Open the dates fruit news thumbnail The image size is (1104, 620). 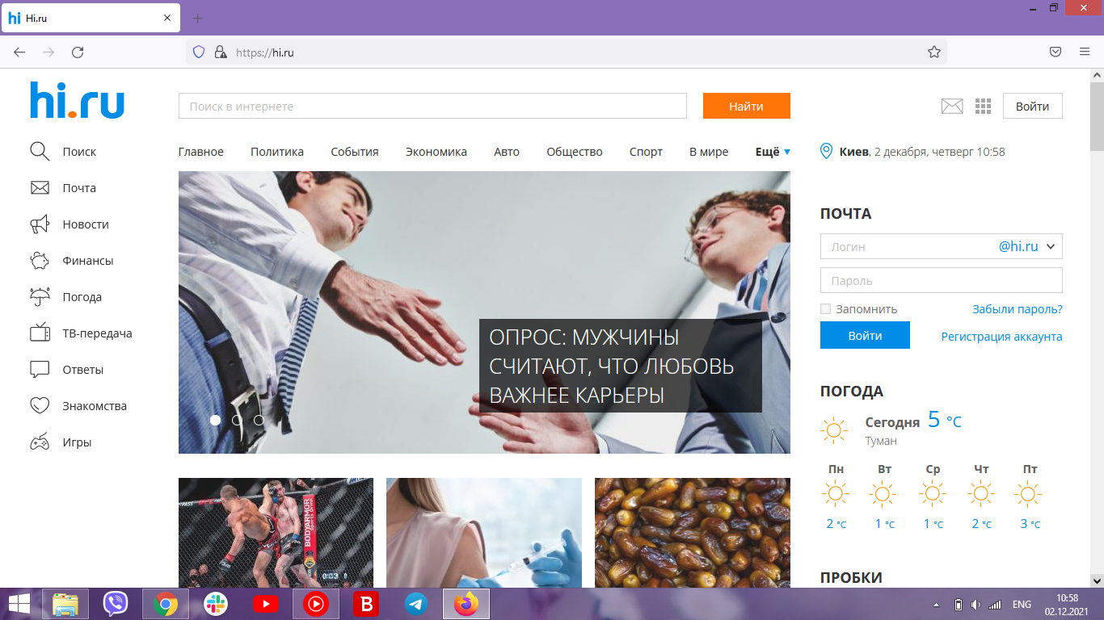click(693, 533)
